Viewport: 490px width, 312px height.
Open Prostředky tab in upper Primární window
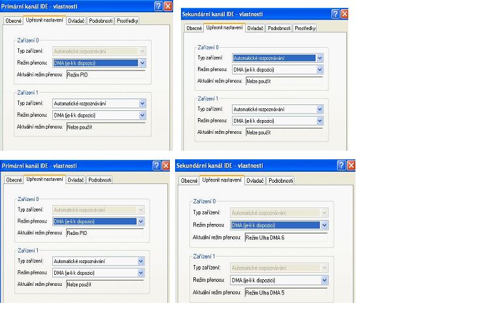click(x=127, y=21)
